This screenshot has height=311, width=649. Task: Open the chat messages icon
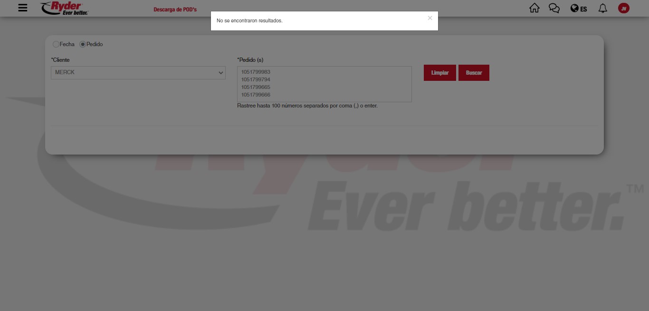click(554, 8)
